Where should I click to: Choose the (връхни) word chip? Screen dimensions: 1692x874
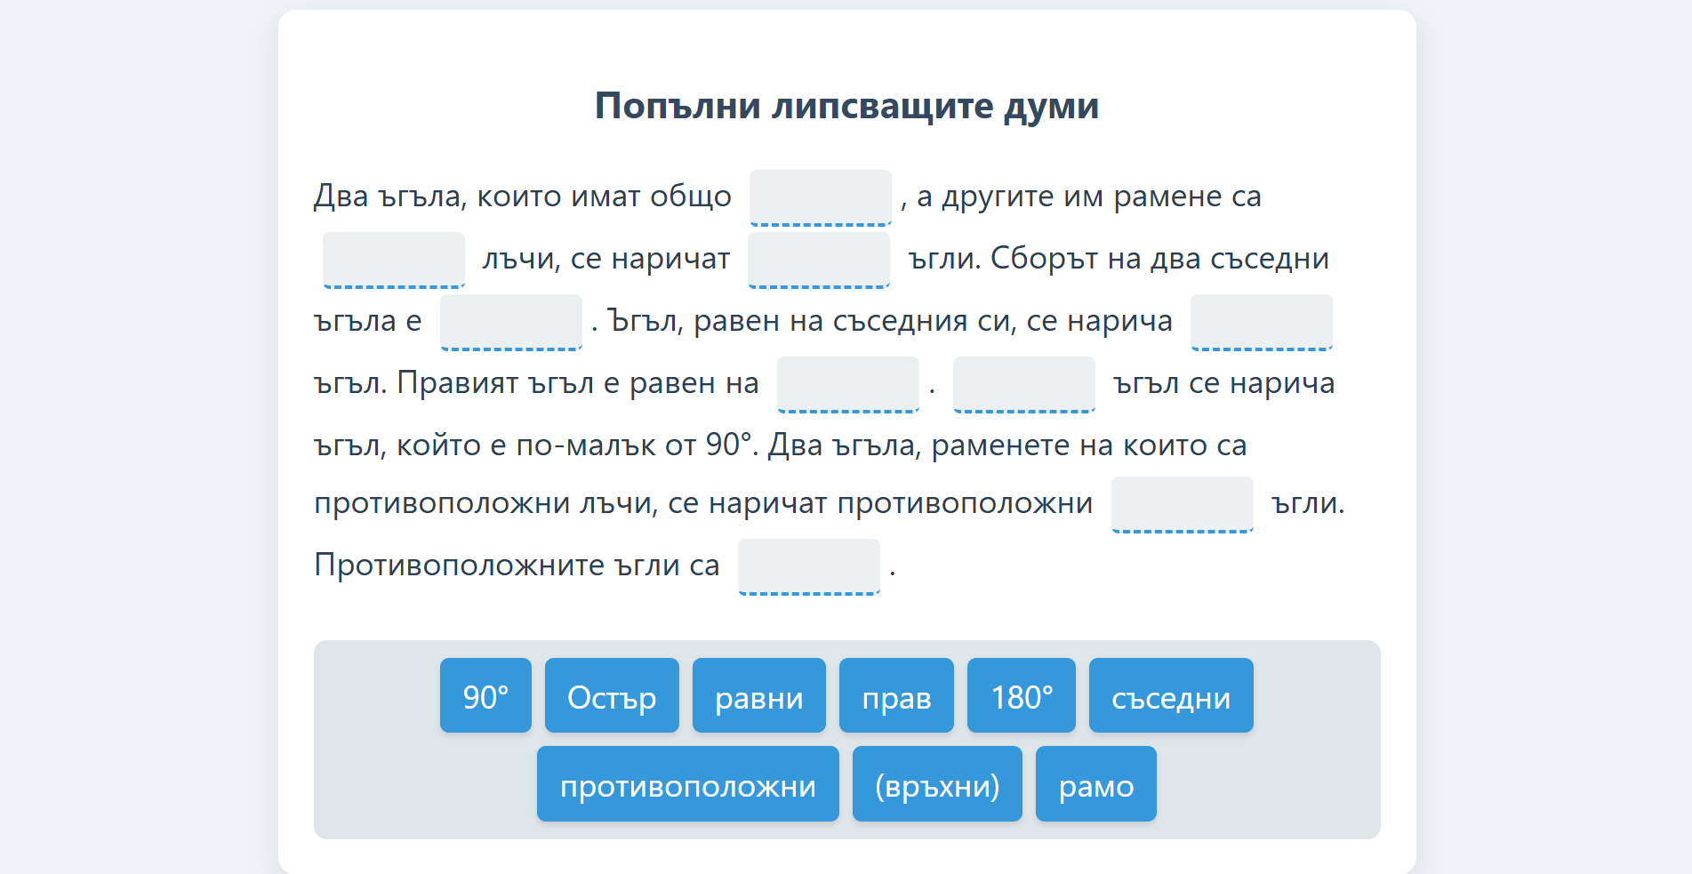[x=937, y=784]
